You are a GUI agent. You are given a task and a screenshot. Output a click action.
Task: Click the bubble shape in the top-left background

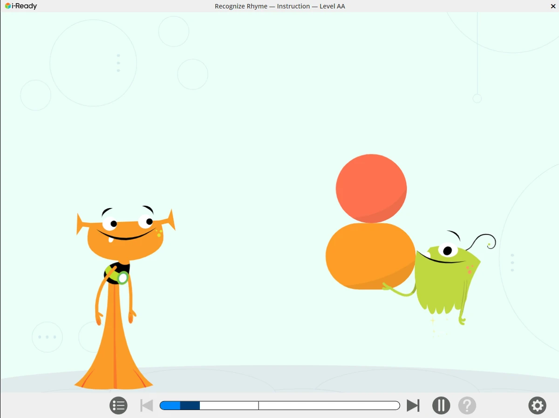[x=93, y=63]
